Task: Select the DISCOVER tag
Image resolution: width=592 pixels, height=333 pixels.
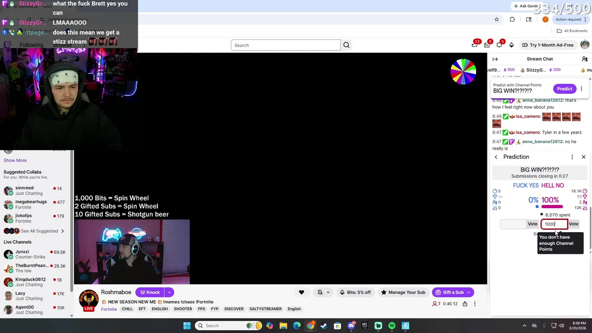Action: click(x=234, y=309)
